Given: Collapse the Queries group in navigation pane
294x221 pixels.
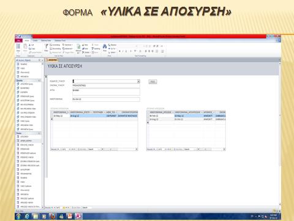Looking at the screenshot, I should point(39,80).
